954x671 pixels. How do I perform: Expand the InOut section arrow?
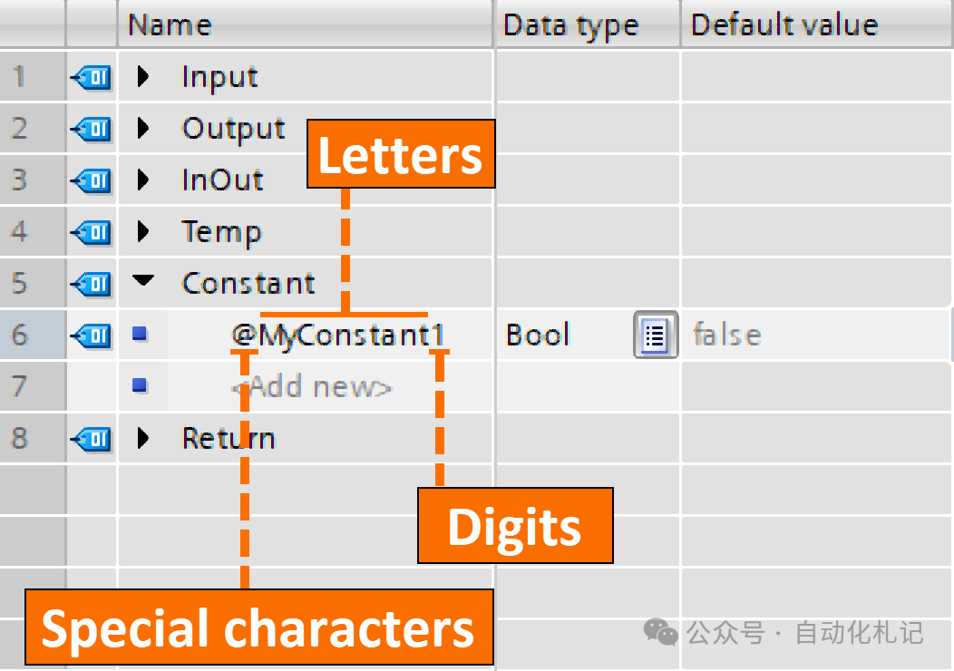click(x=143, y=180)
